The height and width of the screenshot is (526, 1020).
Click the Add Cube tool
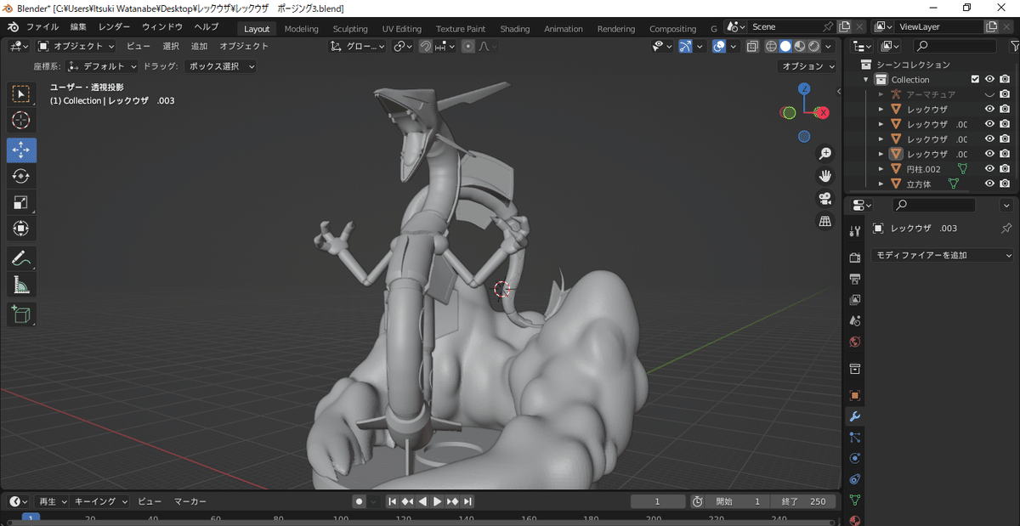click(x=21, y=314)
